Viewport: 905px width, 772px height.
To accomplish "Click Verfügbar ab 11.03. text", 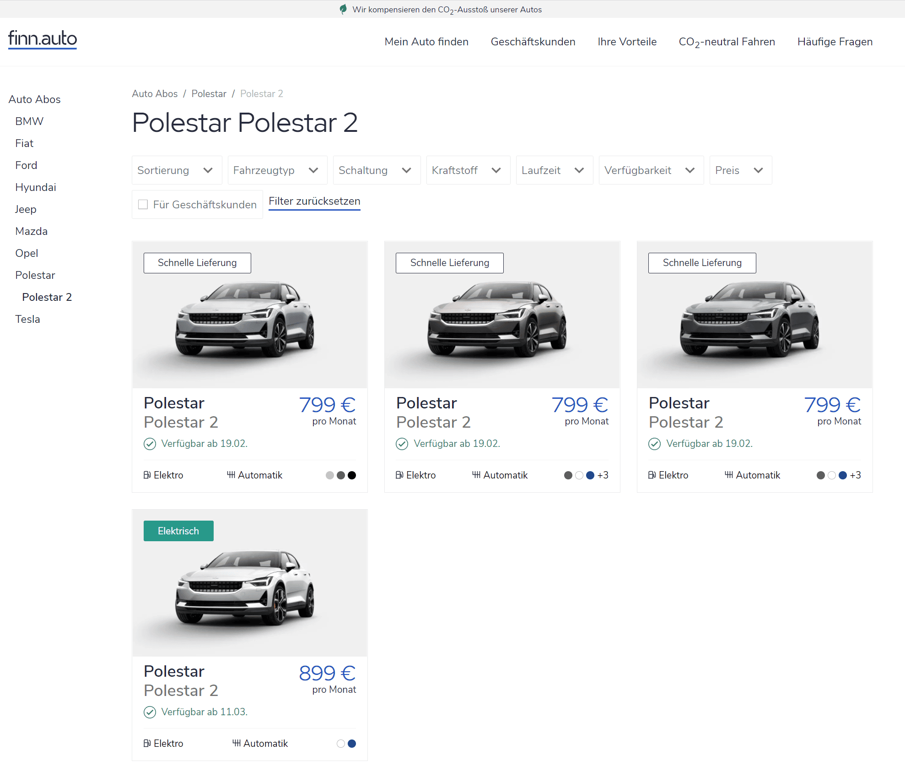I will tap(204, 712).
